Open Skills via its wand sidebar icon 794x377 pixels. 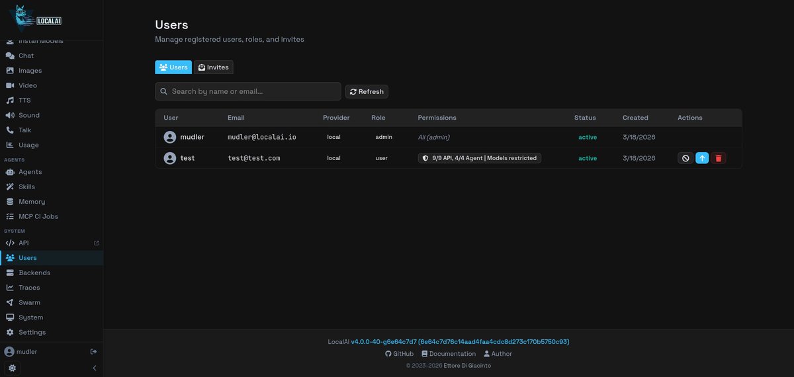tap(10, 187)
